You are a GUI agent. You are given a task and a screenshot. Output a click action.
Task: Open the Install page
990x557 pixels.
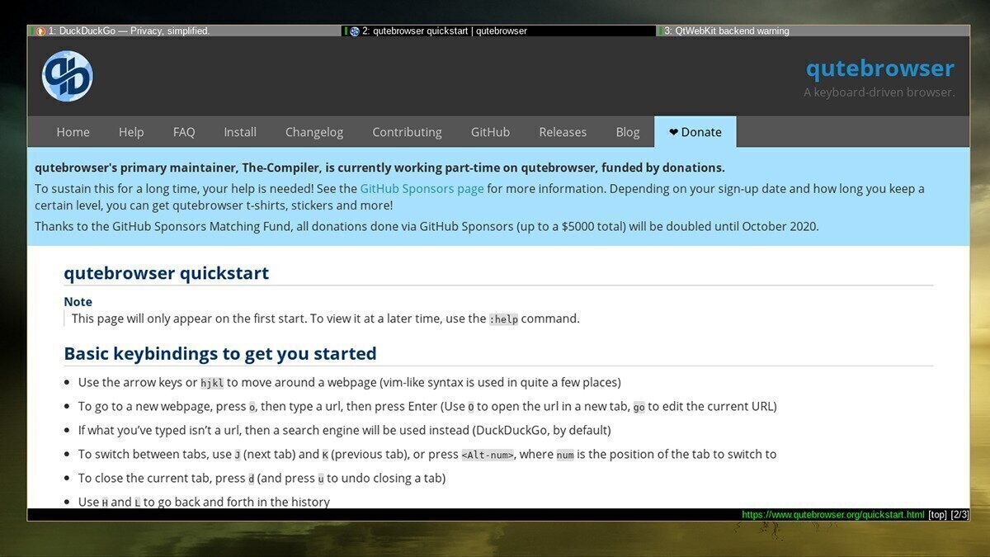[239, 131]
